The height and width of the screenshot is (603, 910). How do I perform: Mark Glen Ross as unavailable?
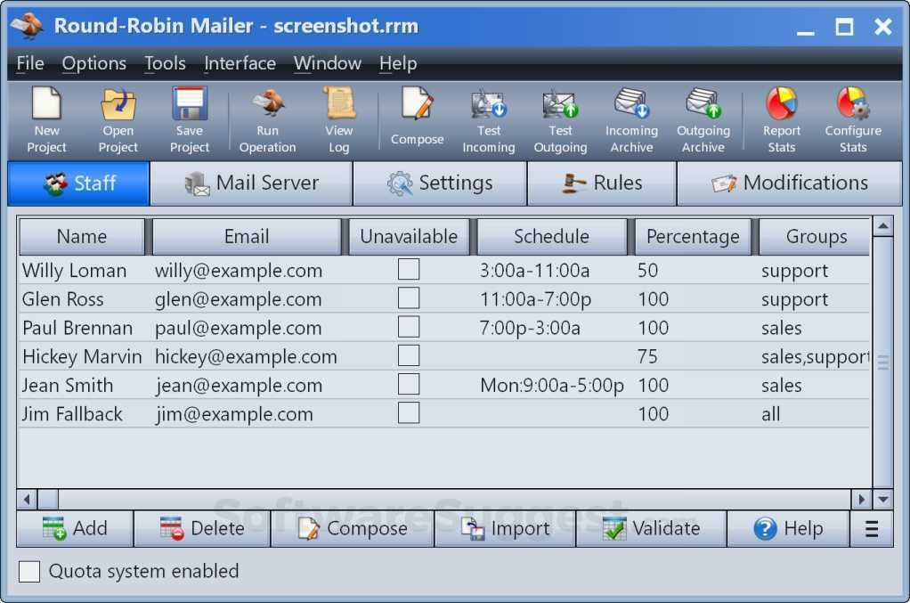pos(409,298)
